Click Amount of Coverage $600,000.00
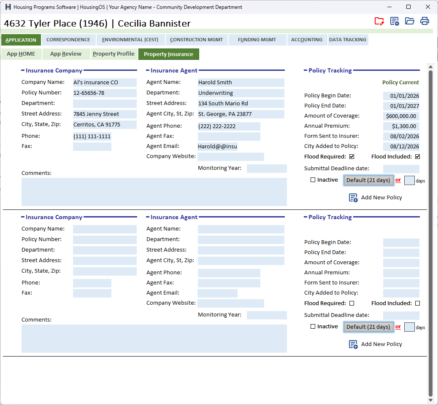This screenshot has width=438, height=405. point(401,116)
